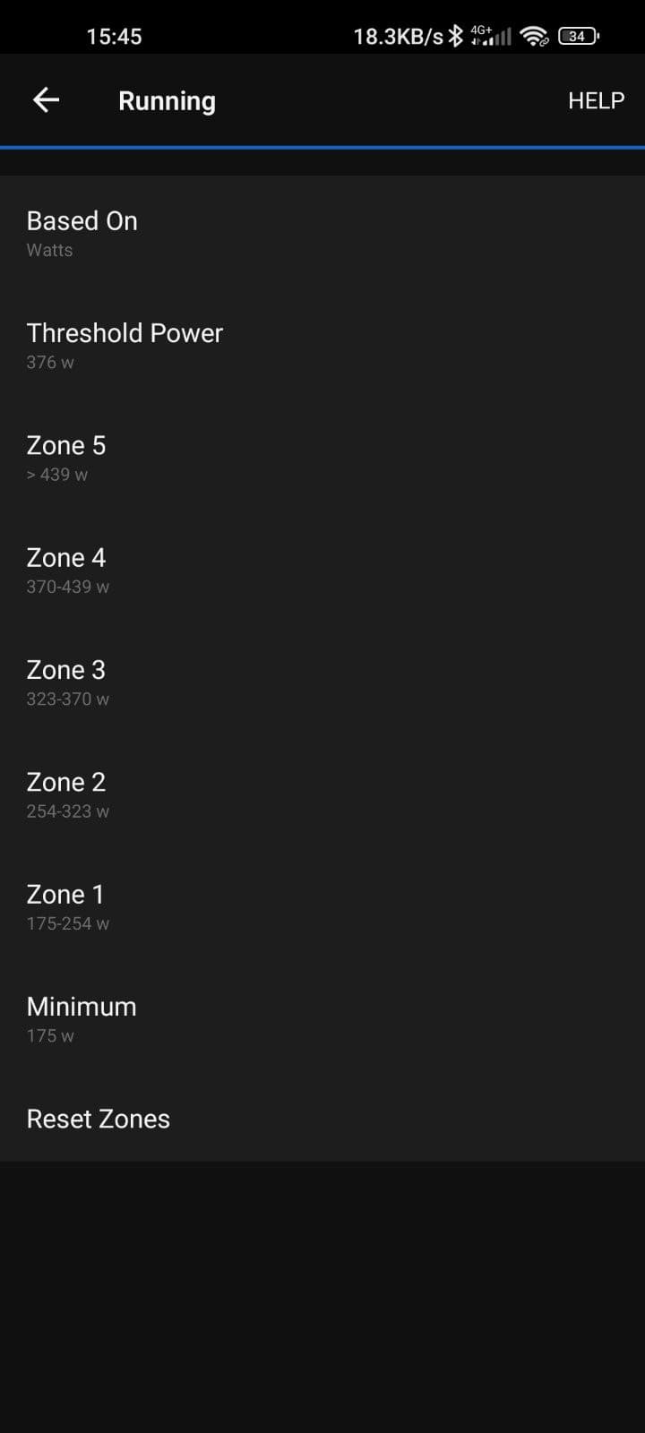Tap the Wi-Fi status icon
The width and height of the screenshot is (645, 1433).
535,36
